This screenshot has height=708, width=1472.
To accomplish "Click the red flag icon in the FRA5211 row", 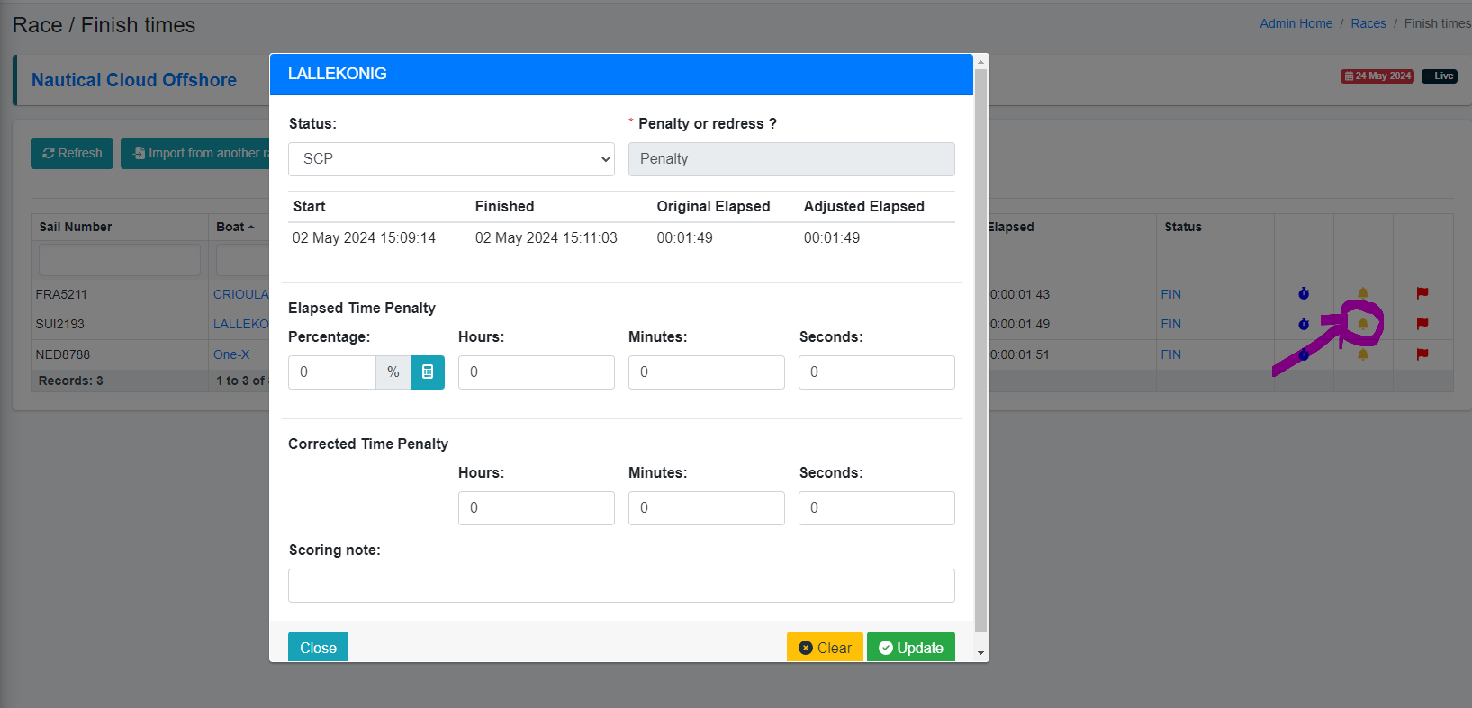I will coord(1422,293).
